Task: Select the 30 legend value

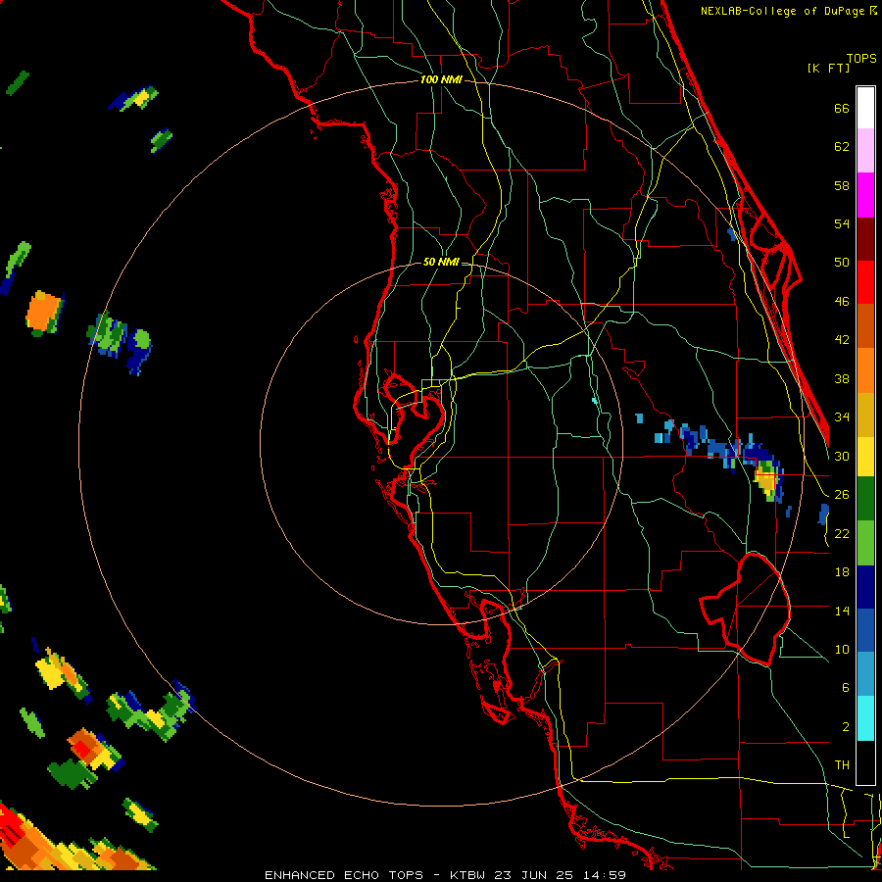Action: [842, 456]
